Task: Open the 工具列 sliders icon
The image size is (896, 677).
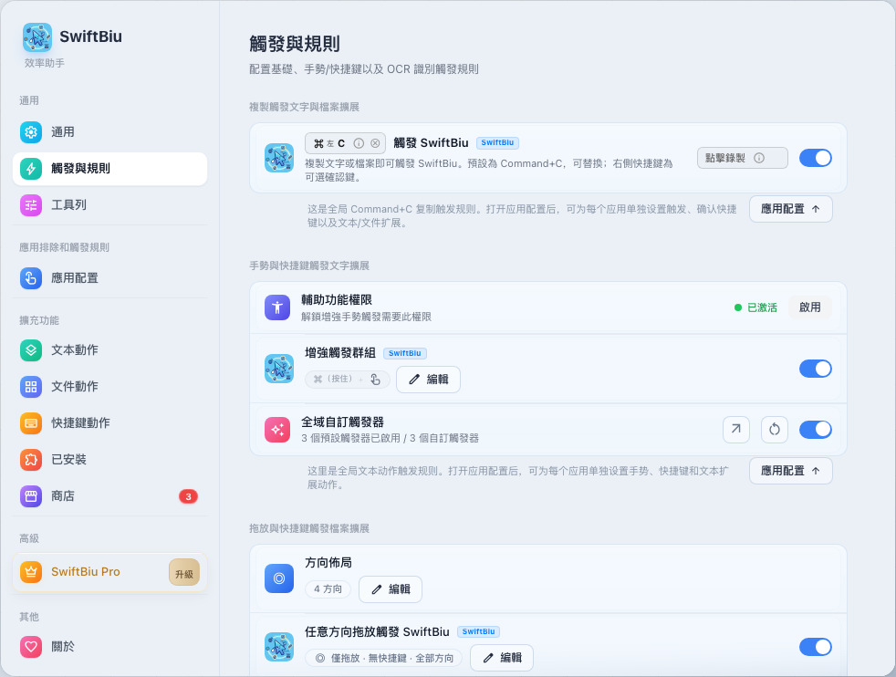Action: click(31, 205)
